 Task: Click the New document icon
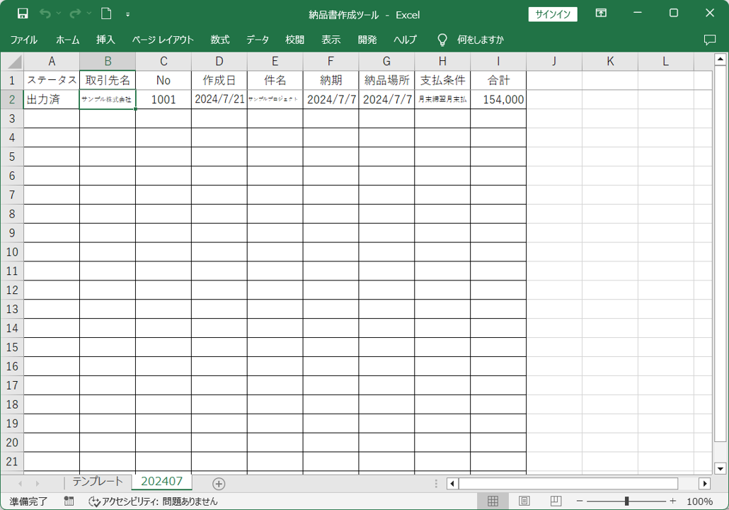point(106,13)
